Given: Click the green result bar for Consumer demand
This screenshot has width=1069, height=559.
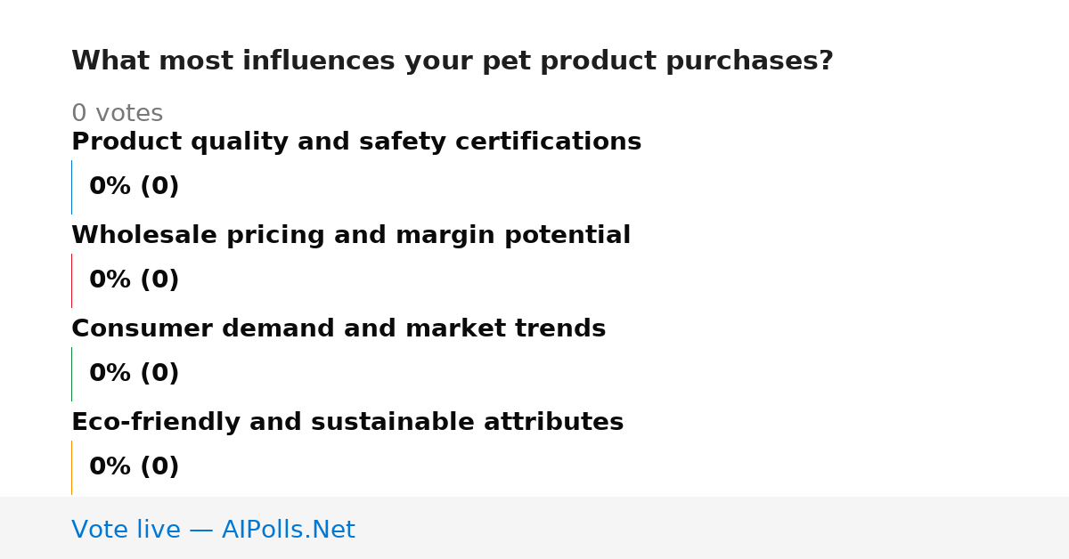Looking at the screenshot, I should pos(71,374).
